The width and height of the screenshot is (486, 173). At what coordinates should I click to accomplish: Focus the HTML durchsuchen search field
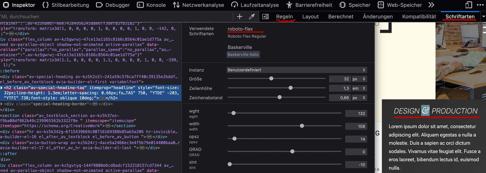[114, 17]
